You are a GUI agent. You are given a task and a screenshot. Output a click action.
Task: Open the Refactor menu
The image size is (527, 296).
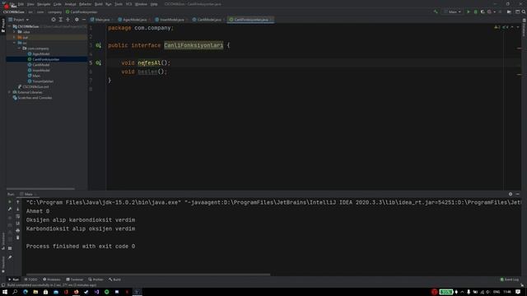click(x=85, y=4)
